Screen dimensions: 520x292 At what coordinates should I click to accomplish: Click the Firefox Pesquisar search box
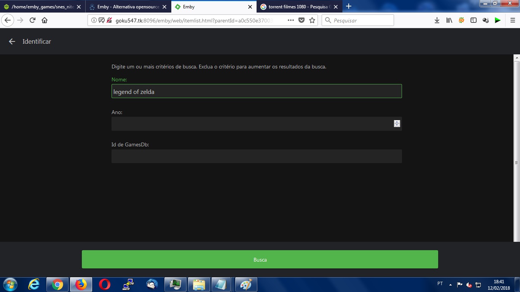358,21
